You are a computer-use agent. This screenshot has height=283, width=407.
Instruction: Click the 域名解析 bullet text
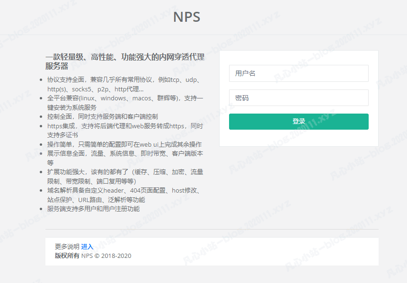[x=124, y=195]
